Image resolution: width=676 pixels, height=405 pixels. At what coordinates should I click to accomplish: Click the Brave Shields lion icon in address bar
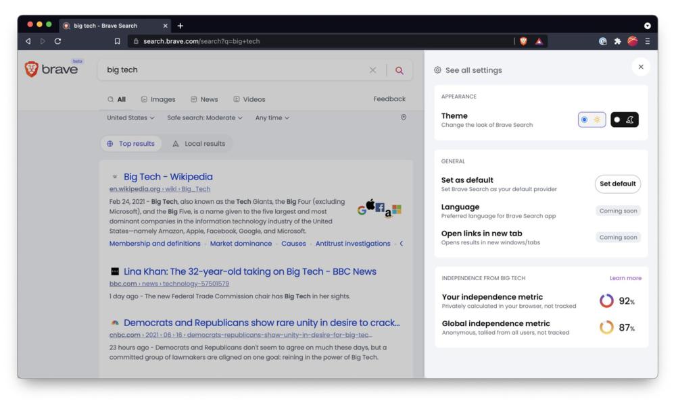(523, 41)
